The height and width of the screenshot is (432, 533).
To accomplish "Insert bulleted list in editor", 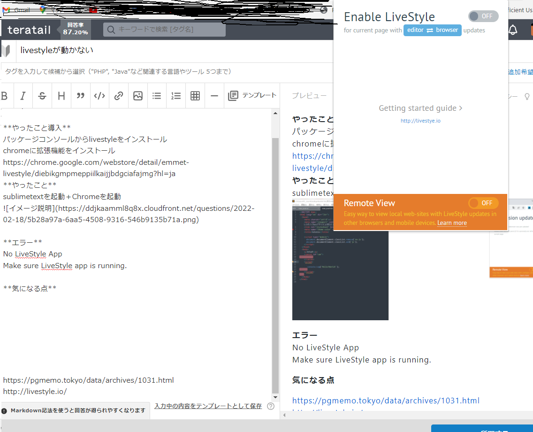I will (157, 96).
